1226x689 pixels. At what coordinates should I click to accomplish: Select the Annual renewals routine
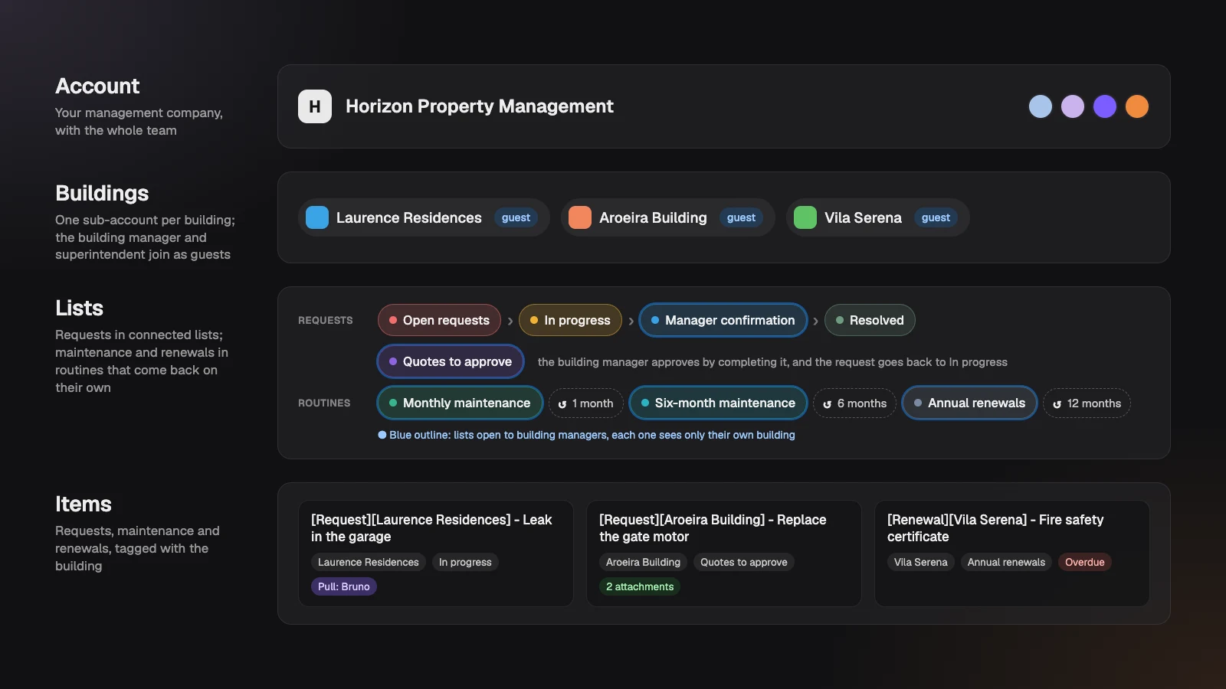pyautogui.click(x=969, y=403)
